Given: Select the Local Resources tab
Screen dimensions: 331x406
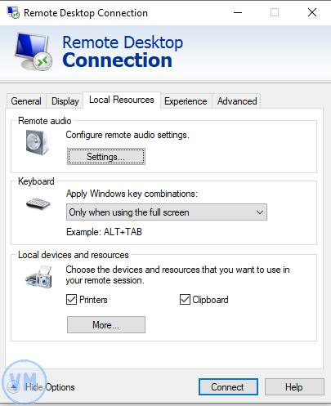Looking at the screenshot, I should click(x=122, y=100).
